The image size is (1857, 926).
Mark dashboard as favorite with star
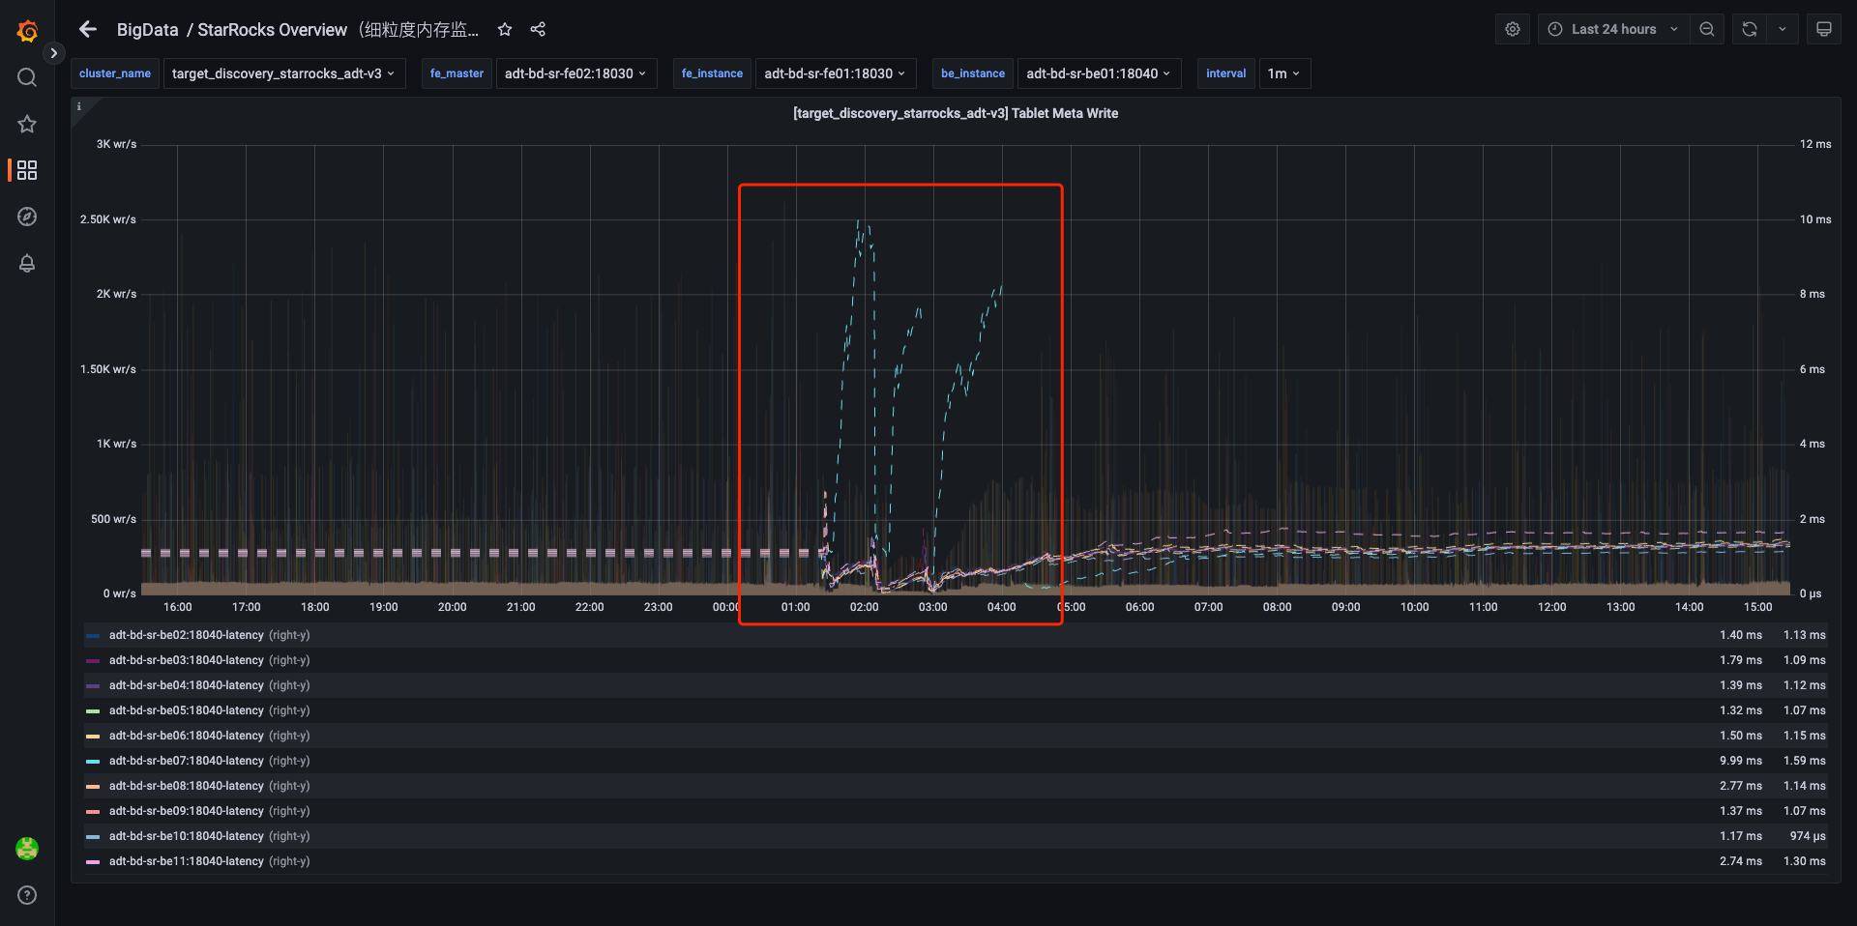[505, 30]
